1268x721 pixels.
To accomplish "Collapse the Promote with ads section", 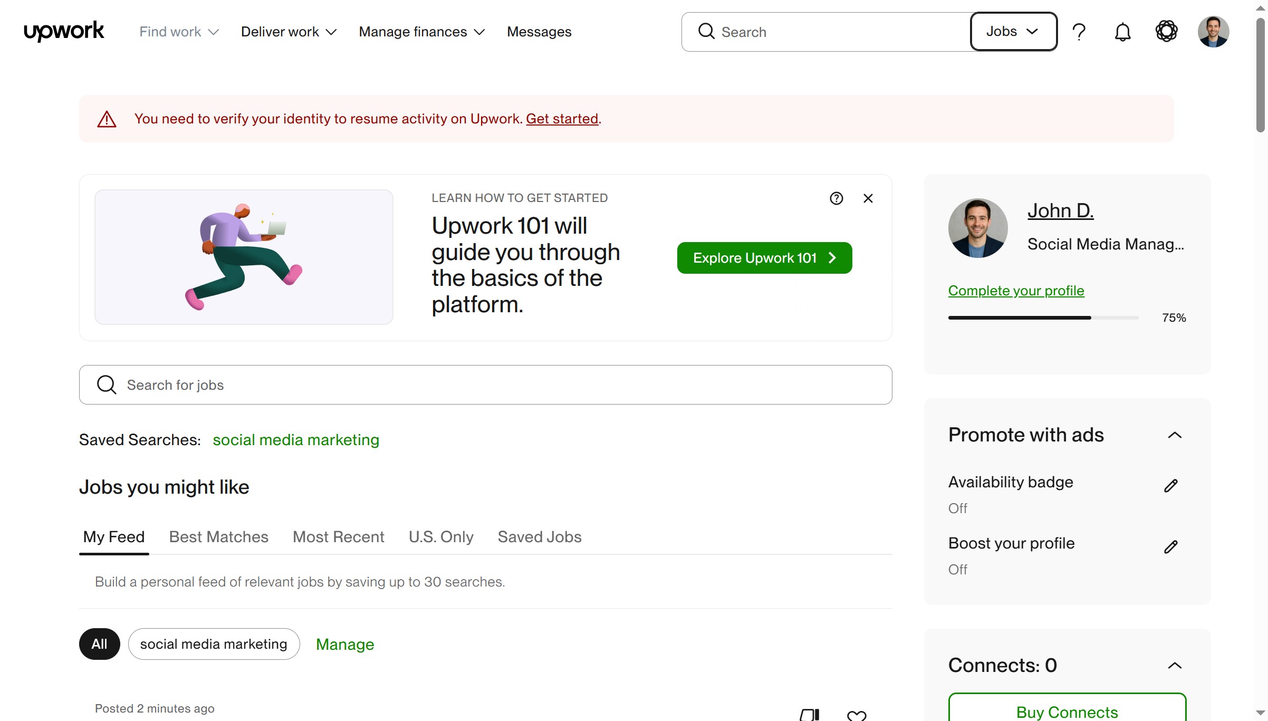I will [x=1175, y=435].
